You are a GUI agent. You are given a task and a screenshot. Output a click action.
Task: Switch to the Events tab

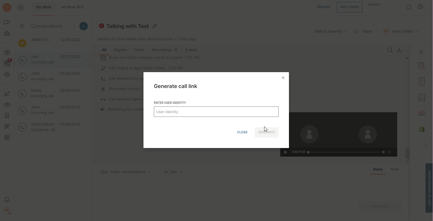click(x=191, y=50)
